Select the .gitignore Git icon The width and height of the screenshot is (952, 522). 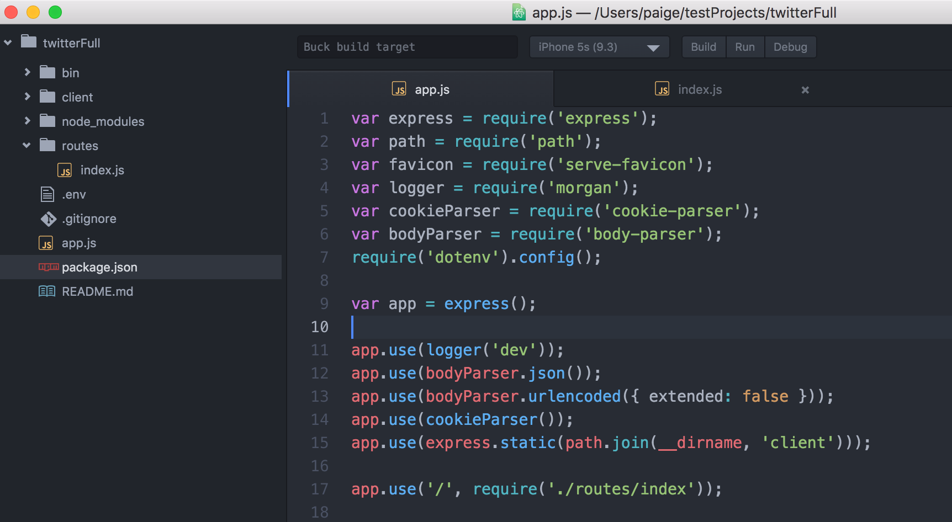[49, 219]
